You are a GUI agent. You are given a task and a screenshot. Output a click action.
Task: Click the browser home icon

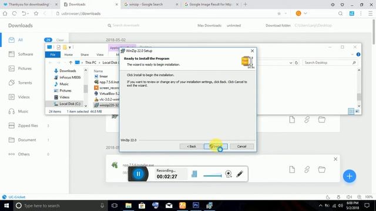click(5, 13)
